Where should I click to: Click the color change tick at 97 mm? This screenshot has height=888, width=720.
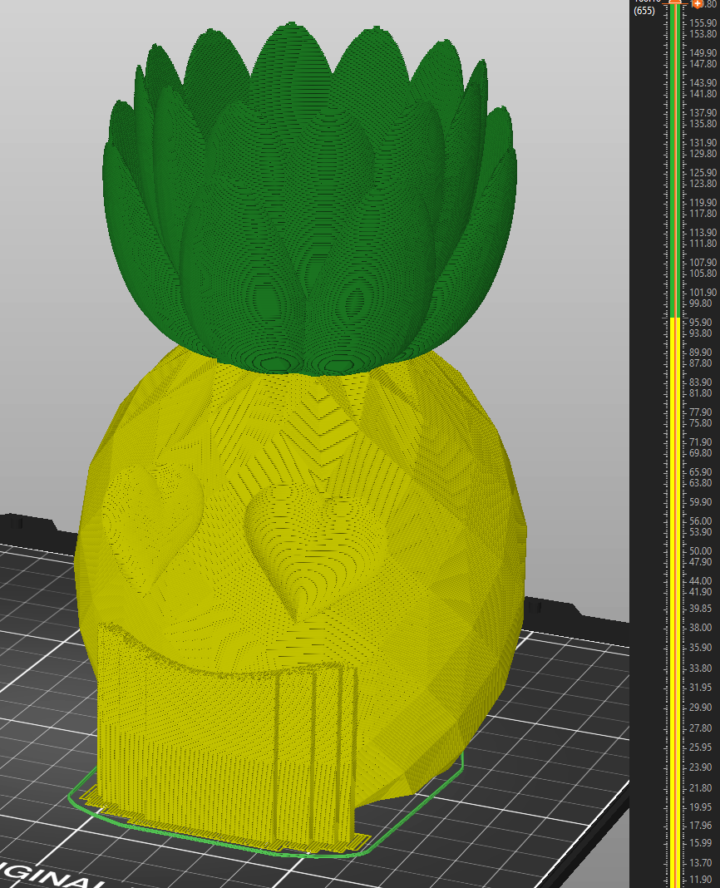(674, 318)
